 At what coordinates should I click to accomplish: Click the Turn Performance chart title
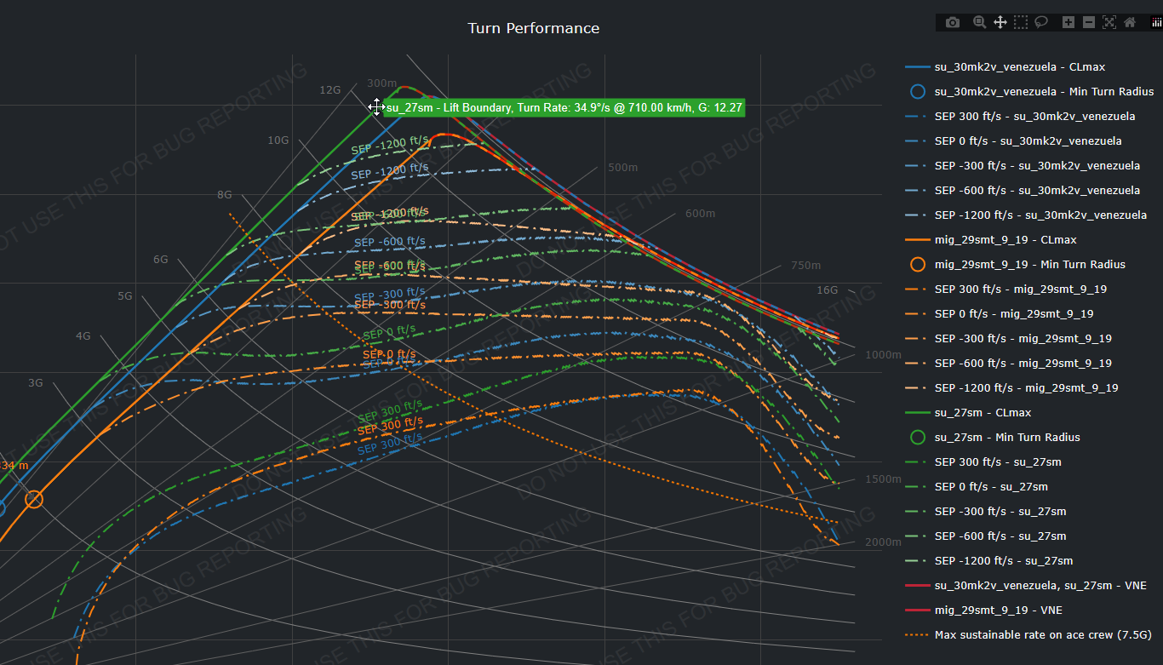pyautogui.click(x=533, y=28)
